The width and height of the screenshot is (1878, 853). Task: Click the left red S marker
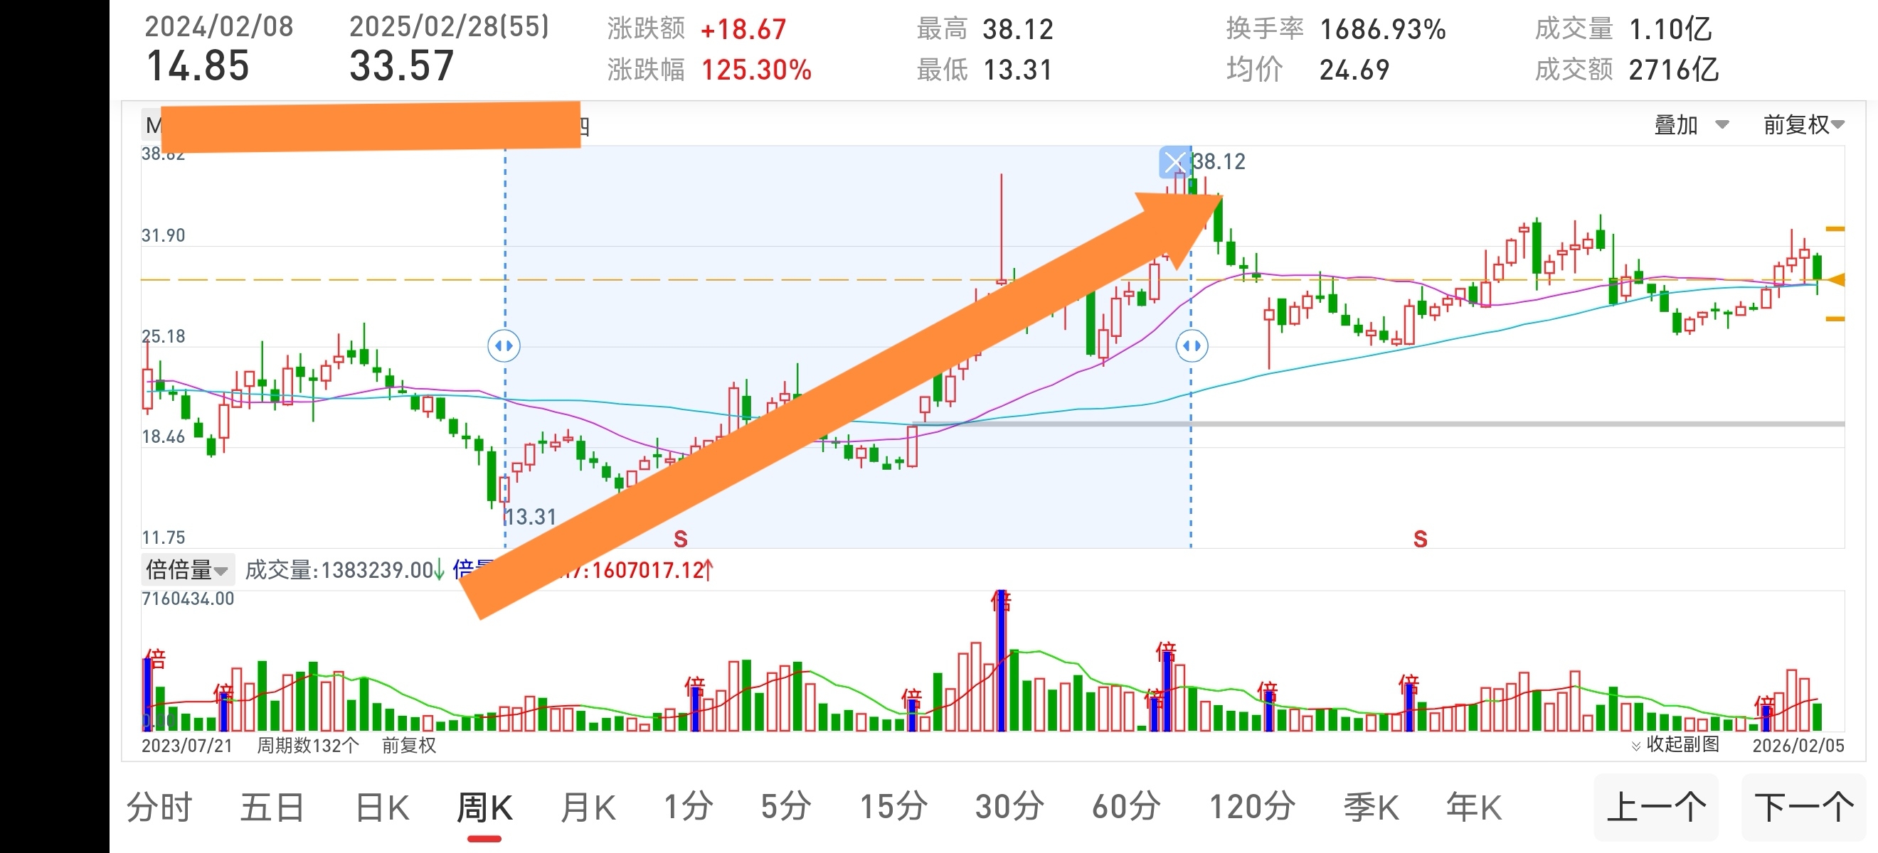pos(680,539)
